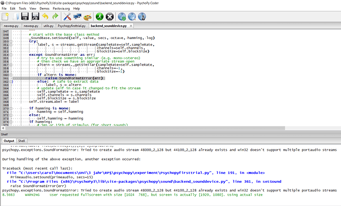Click the 'Primeaudio.setSound(primeaudio, secs=15)' output line
The image size is (341, 206).
52,177
